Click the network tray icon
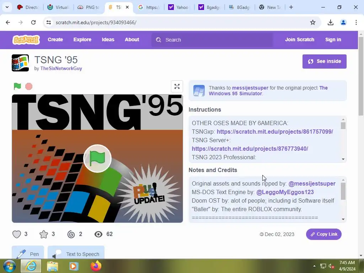The width and height of the screenshot is (364, 273). point(323,266)
